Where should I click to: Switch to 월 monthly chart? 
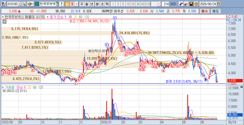pyautogui.click(x=87, y=4)
